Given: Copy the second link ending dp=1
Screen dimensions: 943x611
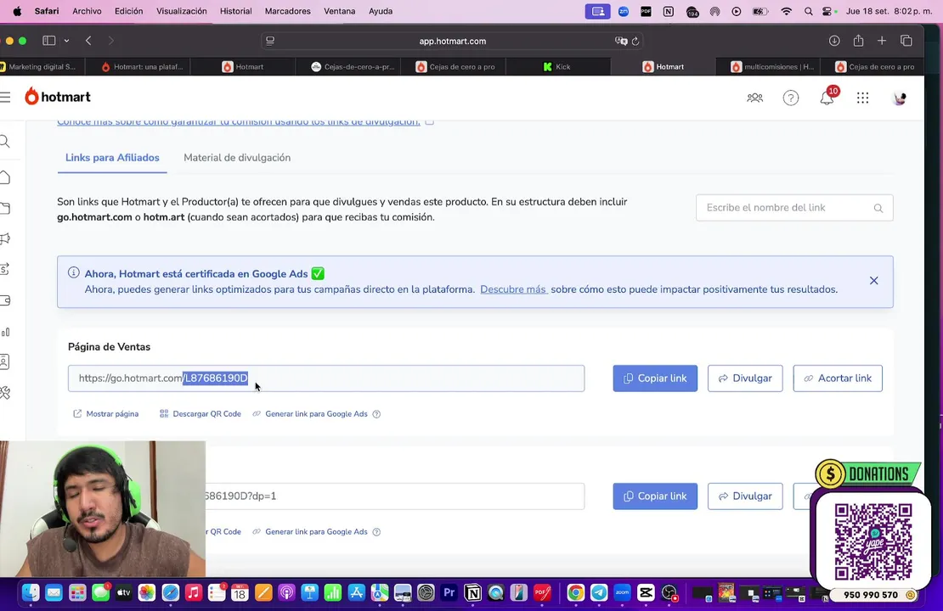Looking at the screenshot, I should point(655,496).
